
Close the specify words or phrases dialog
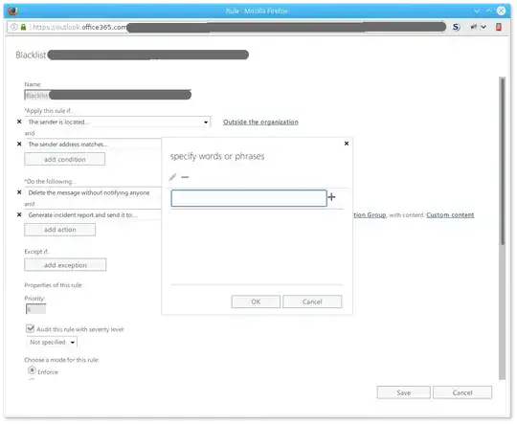tap(347, 144)
